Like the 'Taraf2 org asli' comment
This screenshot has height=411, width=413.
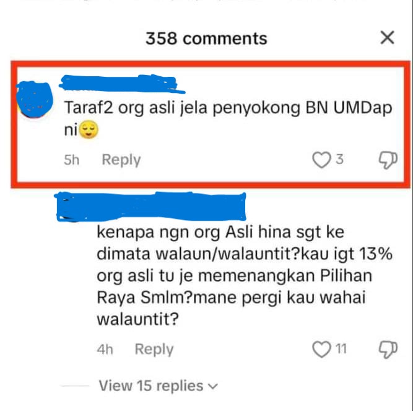(x=321, y=160)
